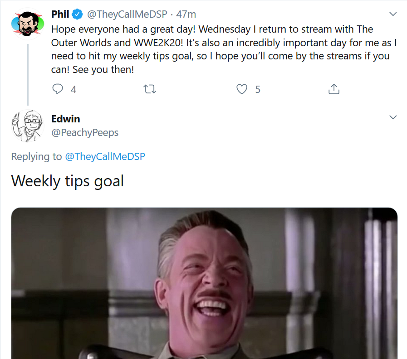
Task: Expand the options chevron on Edwin's reply
Action: coord(393,117)
